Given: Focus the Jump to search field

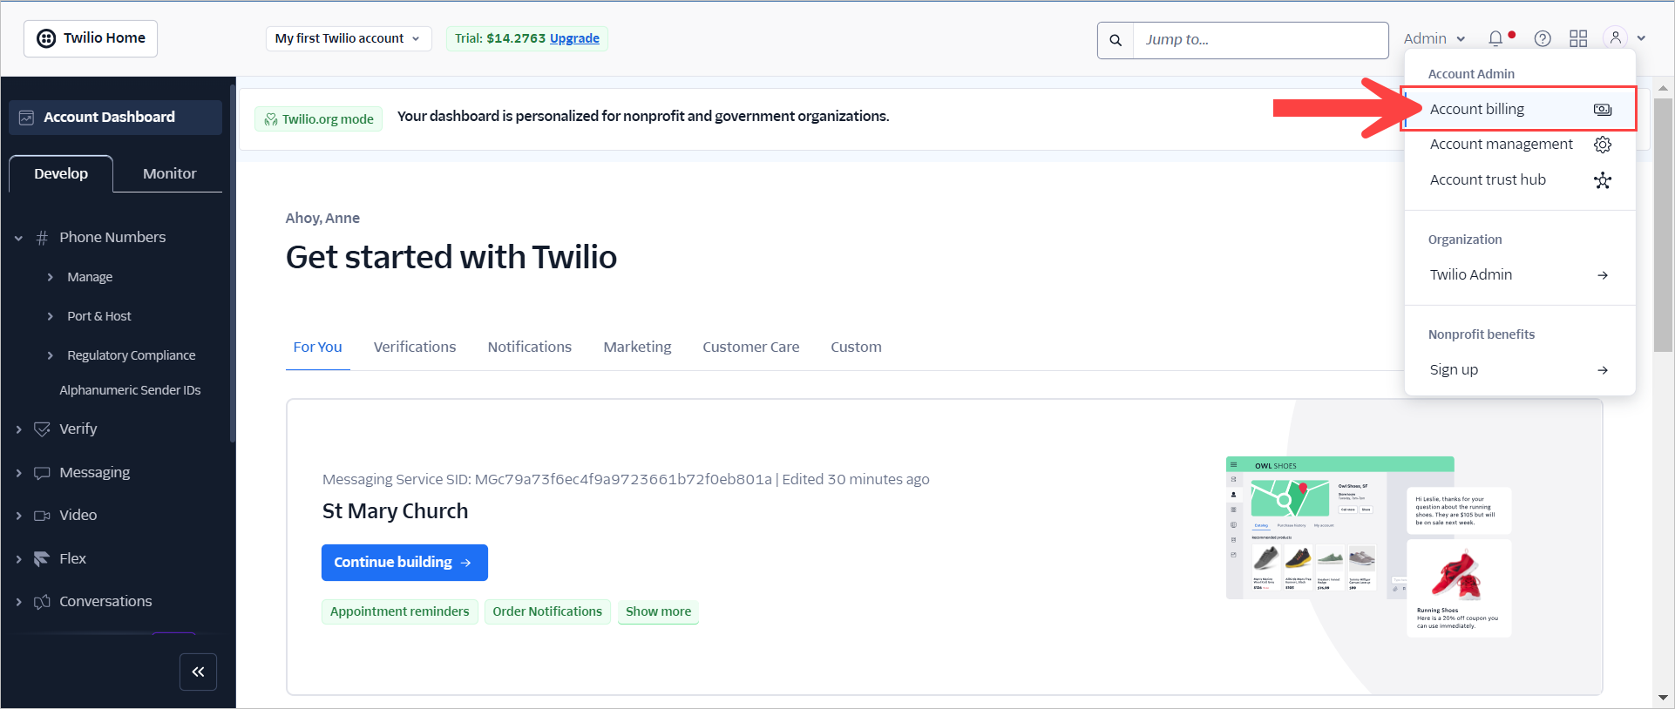Looking at the screenshot, I should tap(1260, 40).
